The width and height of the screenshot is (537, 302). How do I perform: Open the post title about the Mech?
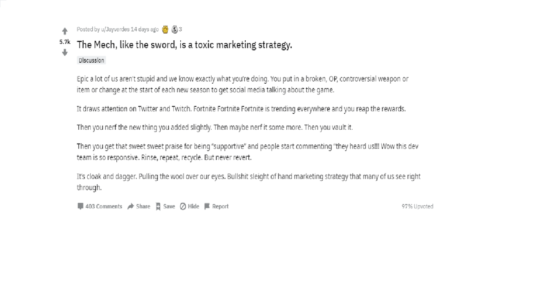(x=184, y=45)
